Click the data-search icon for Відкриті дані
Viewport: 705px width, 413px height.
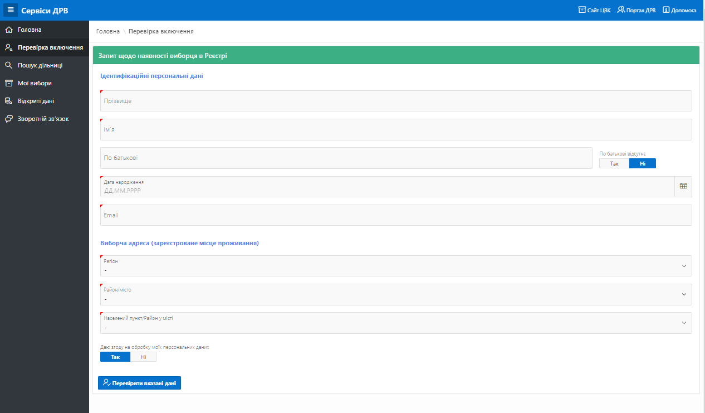(8, 101)
